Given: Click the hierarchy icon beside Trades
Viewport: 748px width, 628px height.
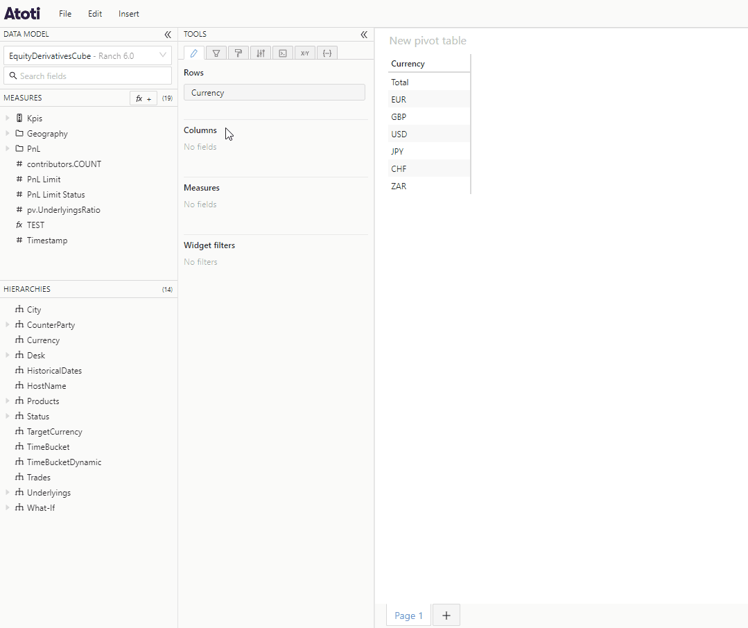Looking at the screenshot, I should [x=19, y=477].
